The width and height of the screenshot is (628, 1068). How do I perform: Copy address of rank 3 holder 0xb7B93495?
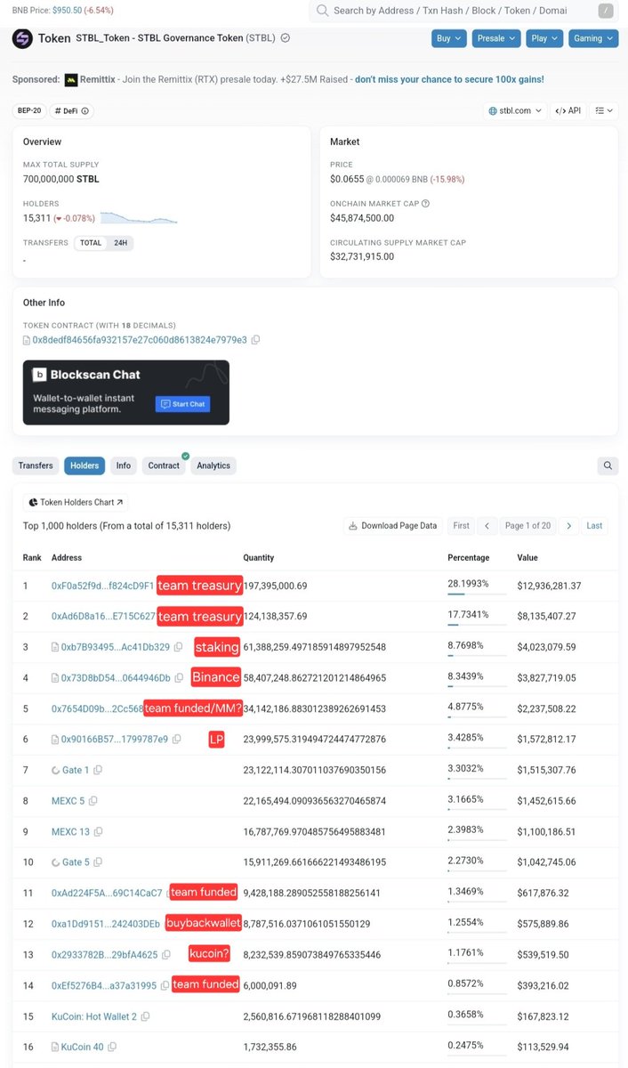point(178,647)
